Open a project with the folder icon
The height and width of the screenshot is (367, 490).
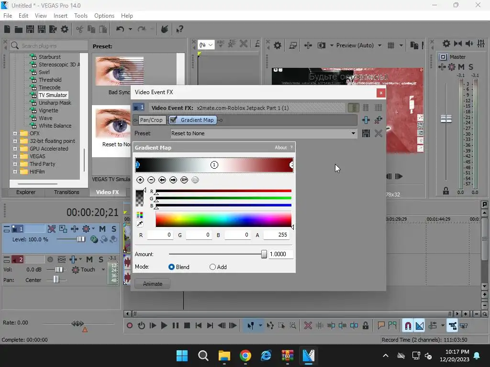[x=19, y=29]
